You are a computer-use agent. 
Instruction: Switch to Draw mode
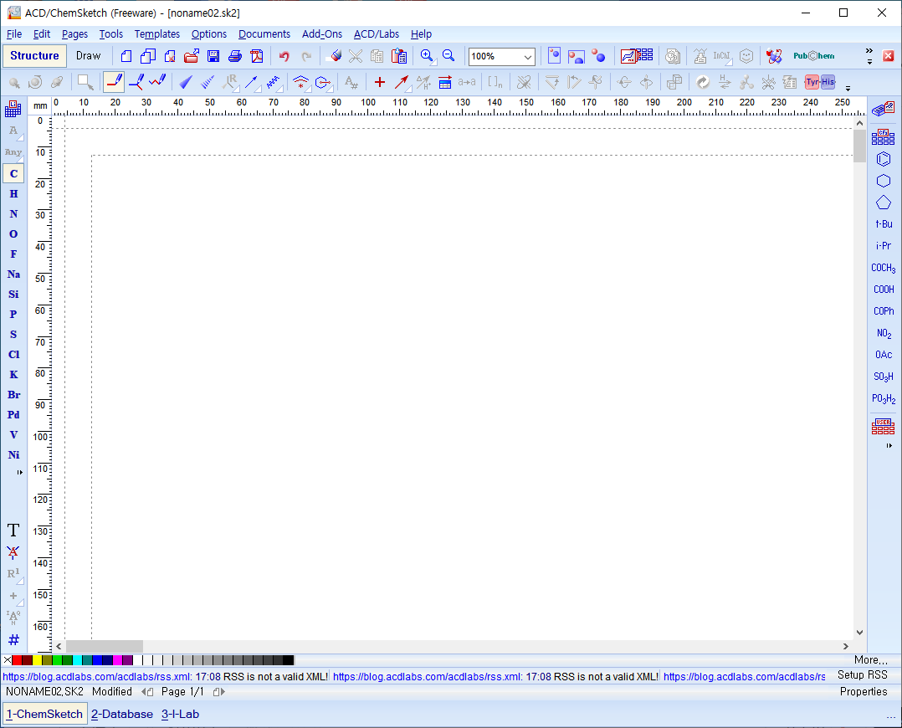coord(88,56)
